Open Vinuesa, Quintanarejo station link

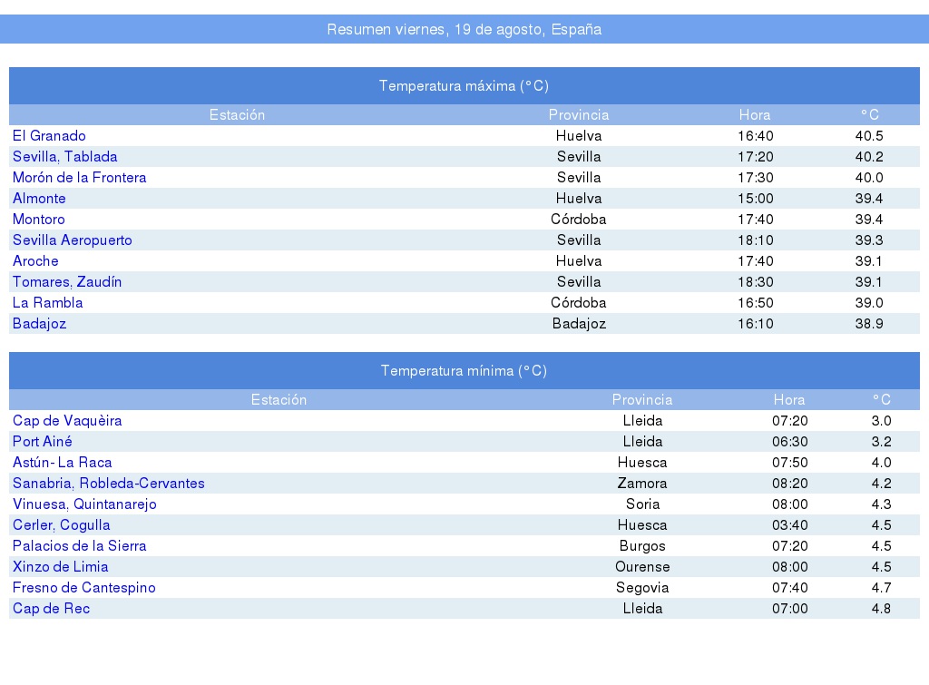tap(84, 504)
